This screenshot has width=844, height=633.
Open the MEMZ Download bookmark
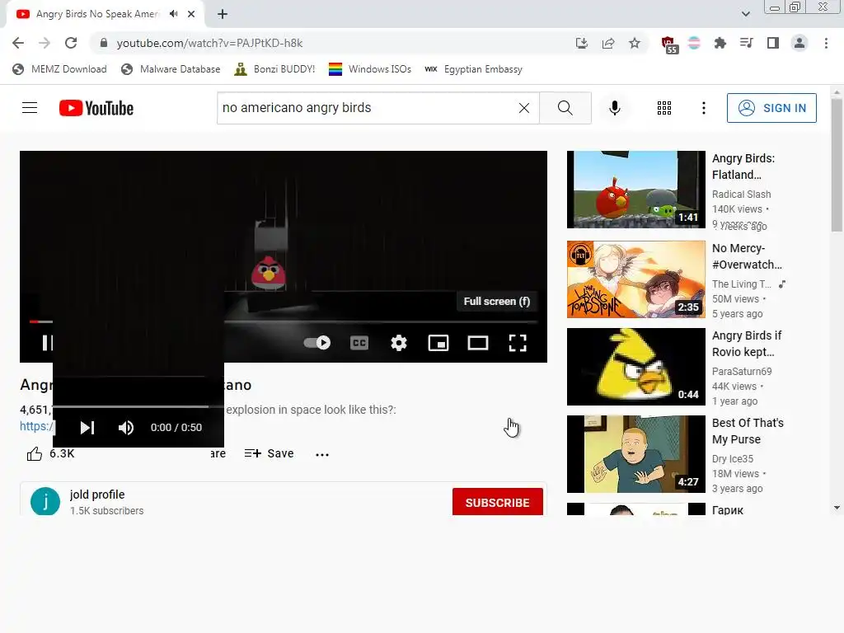59,69
